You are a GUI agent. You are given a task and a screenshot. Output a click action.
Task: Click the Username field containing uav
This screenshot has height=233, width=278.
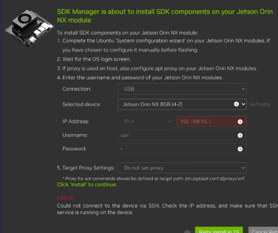(182, 135)
